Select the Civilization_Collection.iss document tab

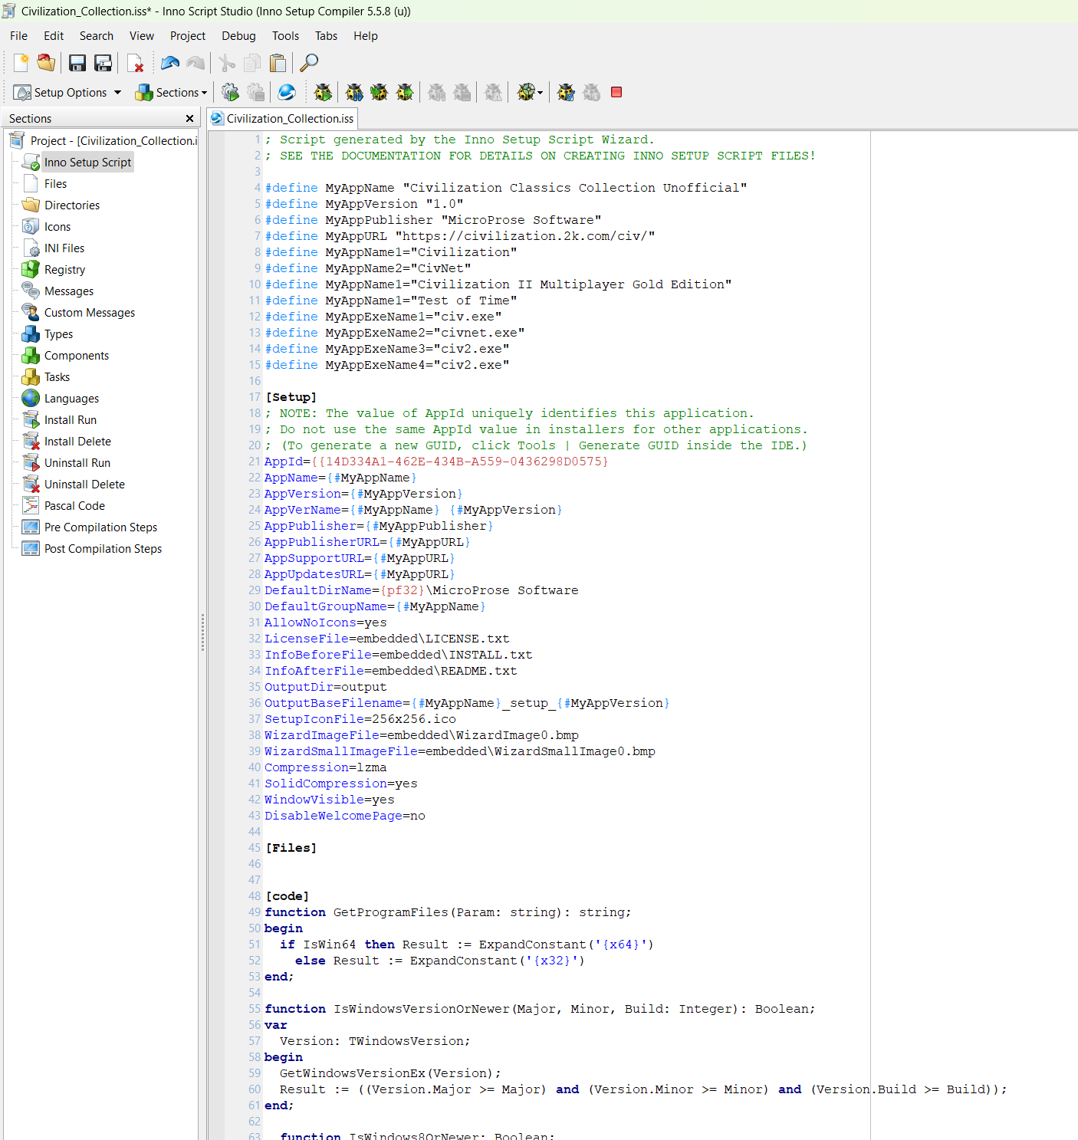tap(282, 118)
